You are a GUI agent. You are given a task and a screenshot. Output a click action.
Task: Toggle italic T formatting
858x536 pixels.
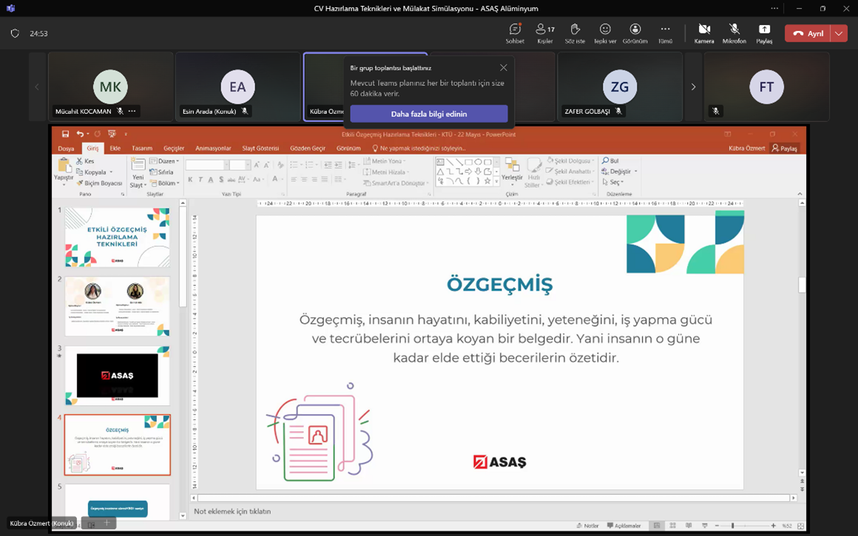(x=200, y=180)
